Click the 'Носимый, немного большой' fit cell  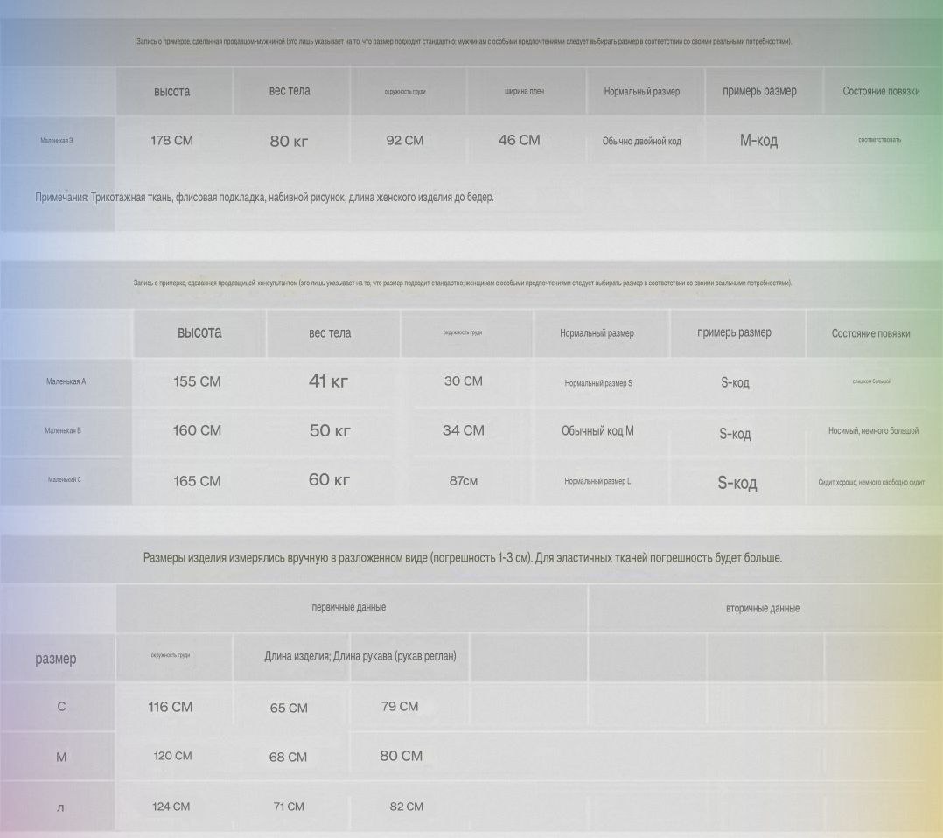click(873, 431)
